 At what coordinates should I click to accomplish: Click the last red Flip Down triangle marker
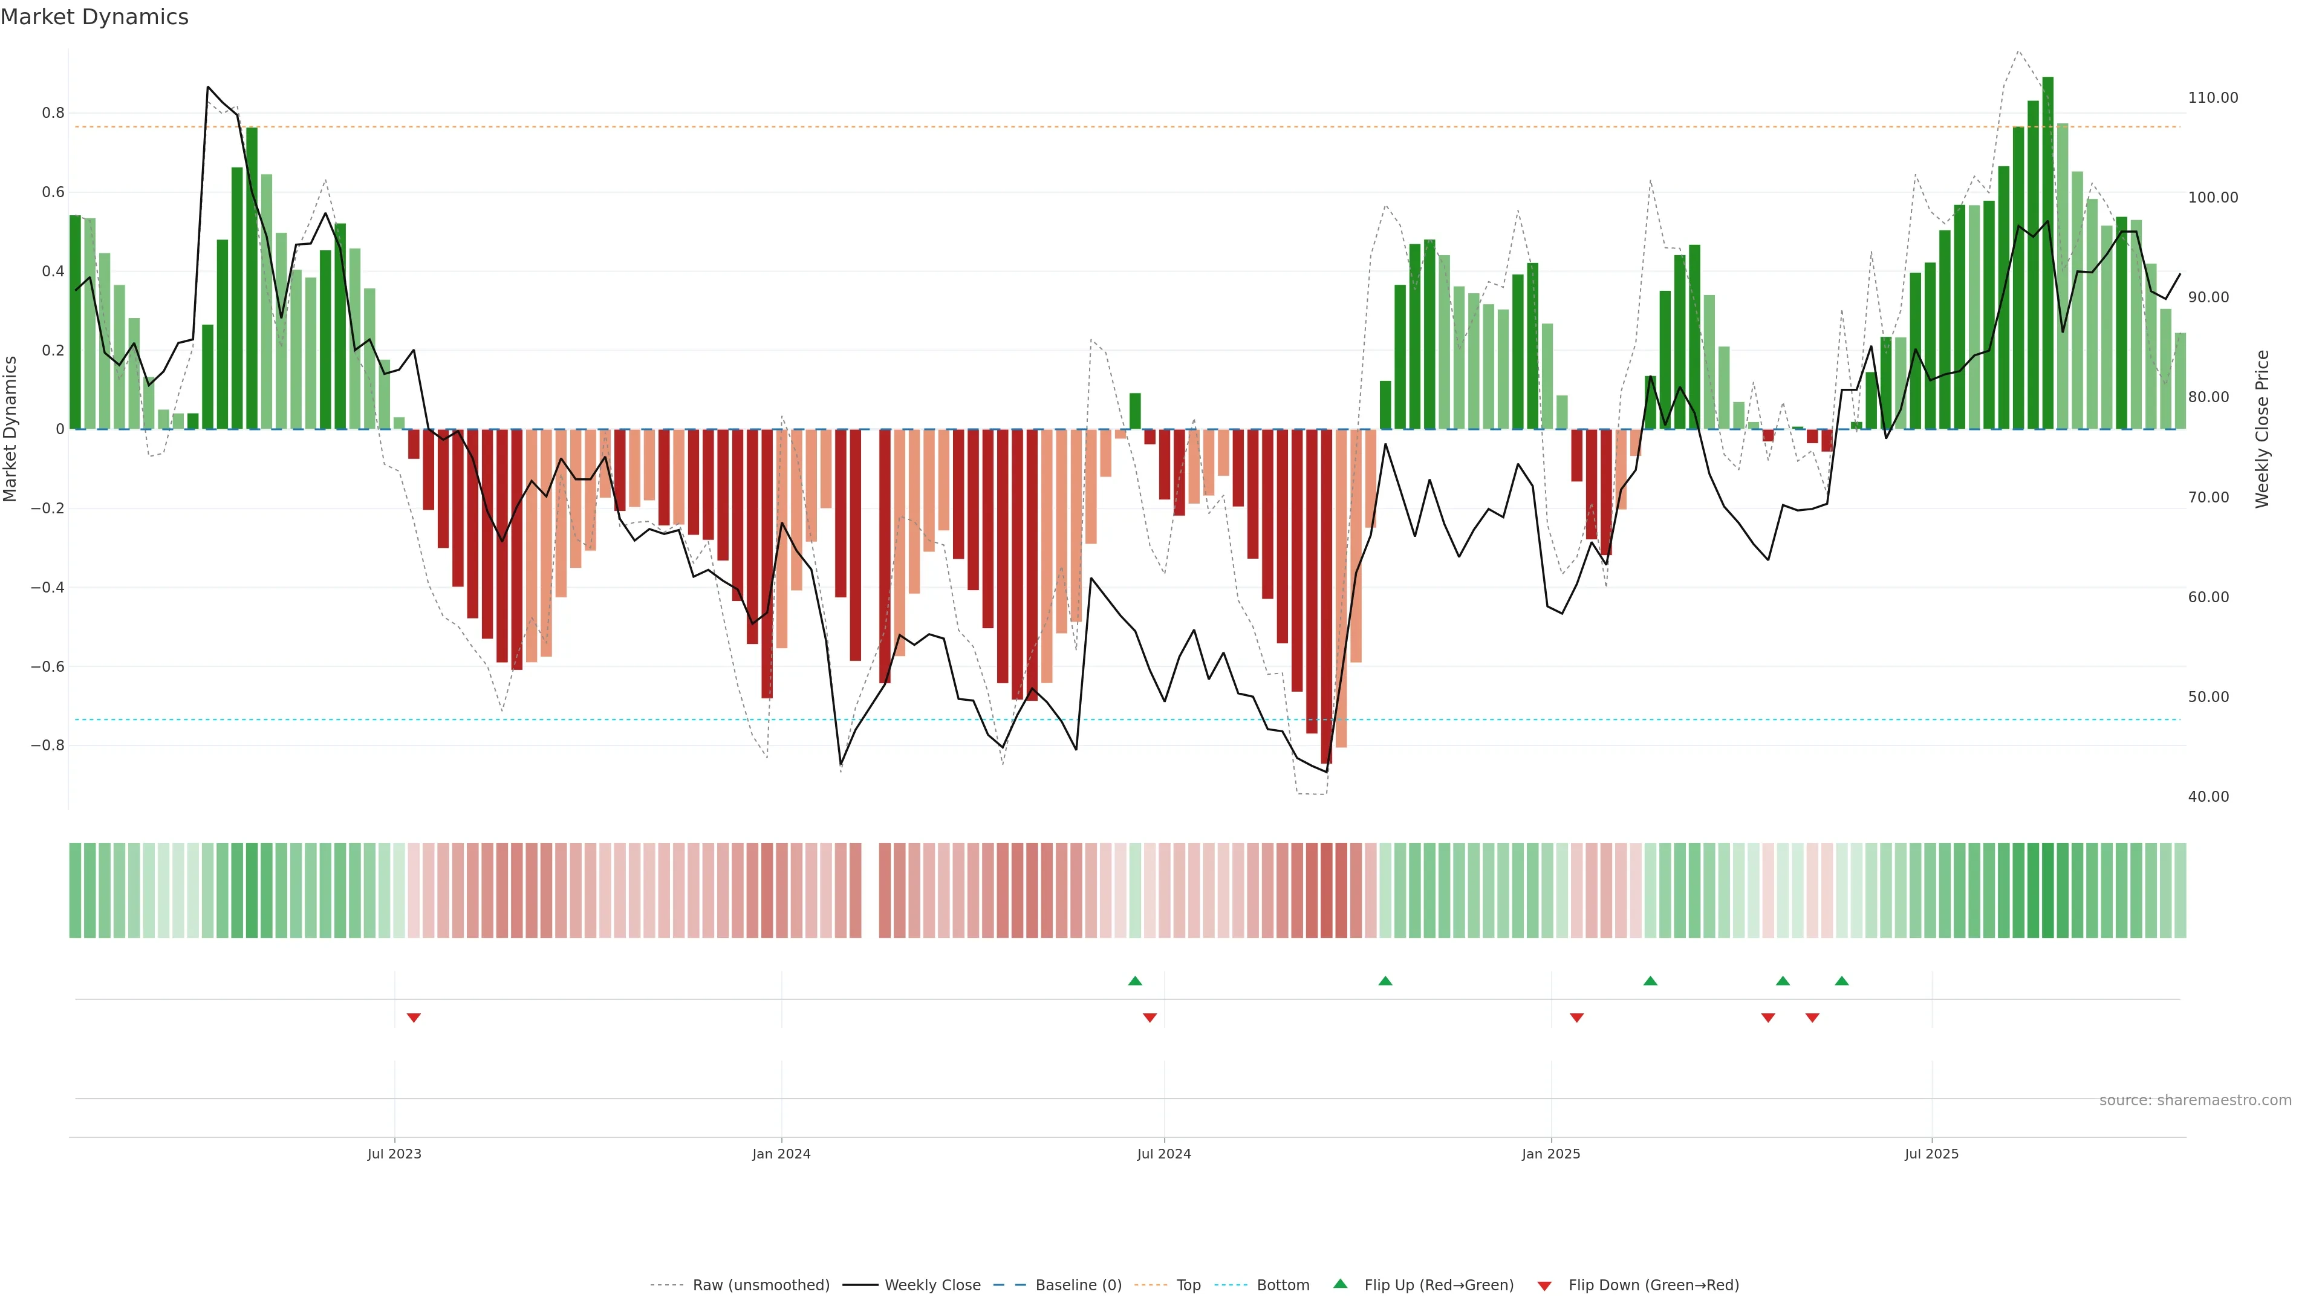pos(1812,1018)
